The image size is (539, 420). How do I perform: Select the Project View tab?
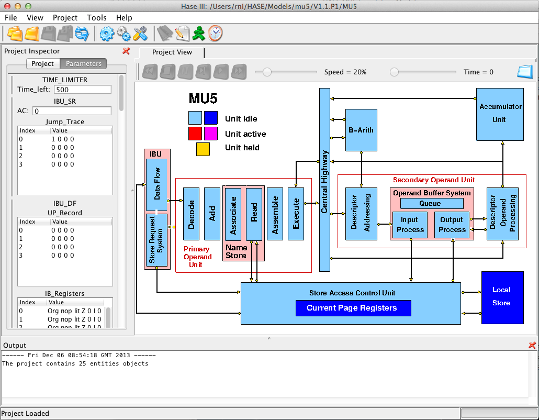tap(172, 52)
